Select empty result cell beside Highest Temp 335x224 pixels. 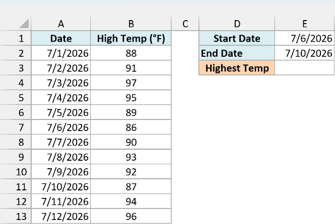[305, 68]
